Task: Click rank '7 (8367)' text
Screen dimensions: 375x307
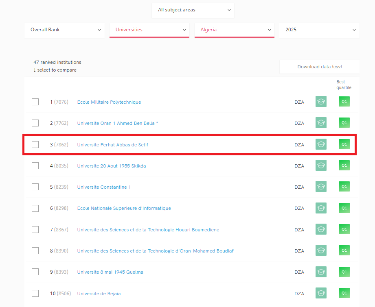Action: click(x=59, y=230)
